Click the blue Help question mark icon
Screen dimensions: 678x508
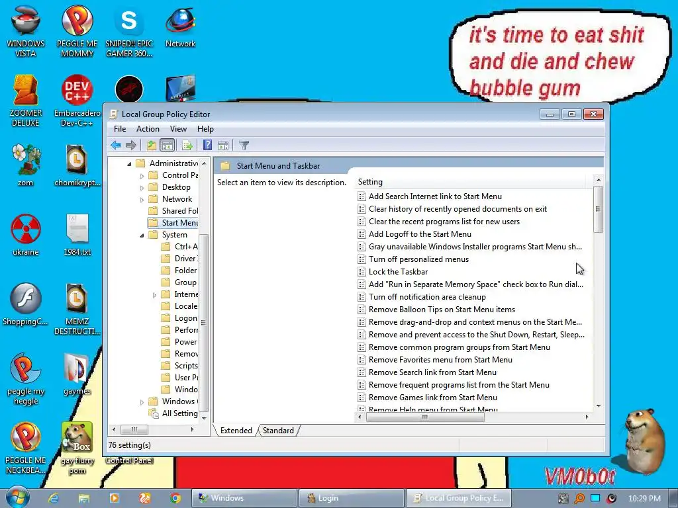pyautogui.click(x=207, y=145)
